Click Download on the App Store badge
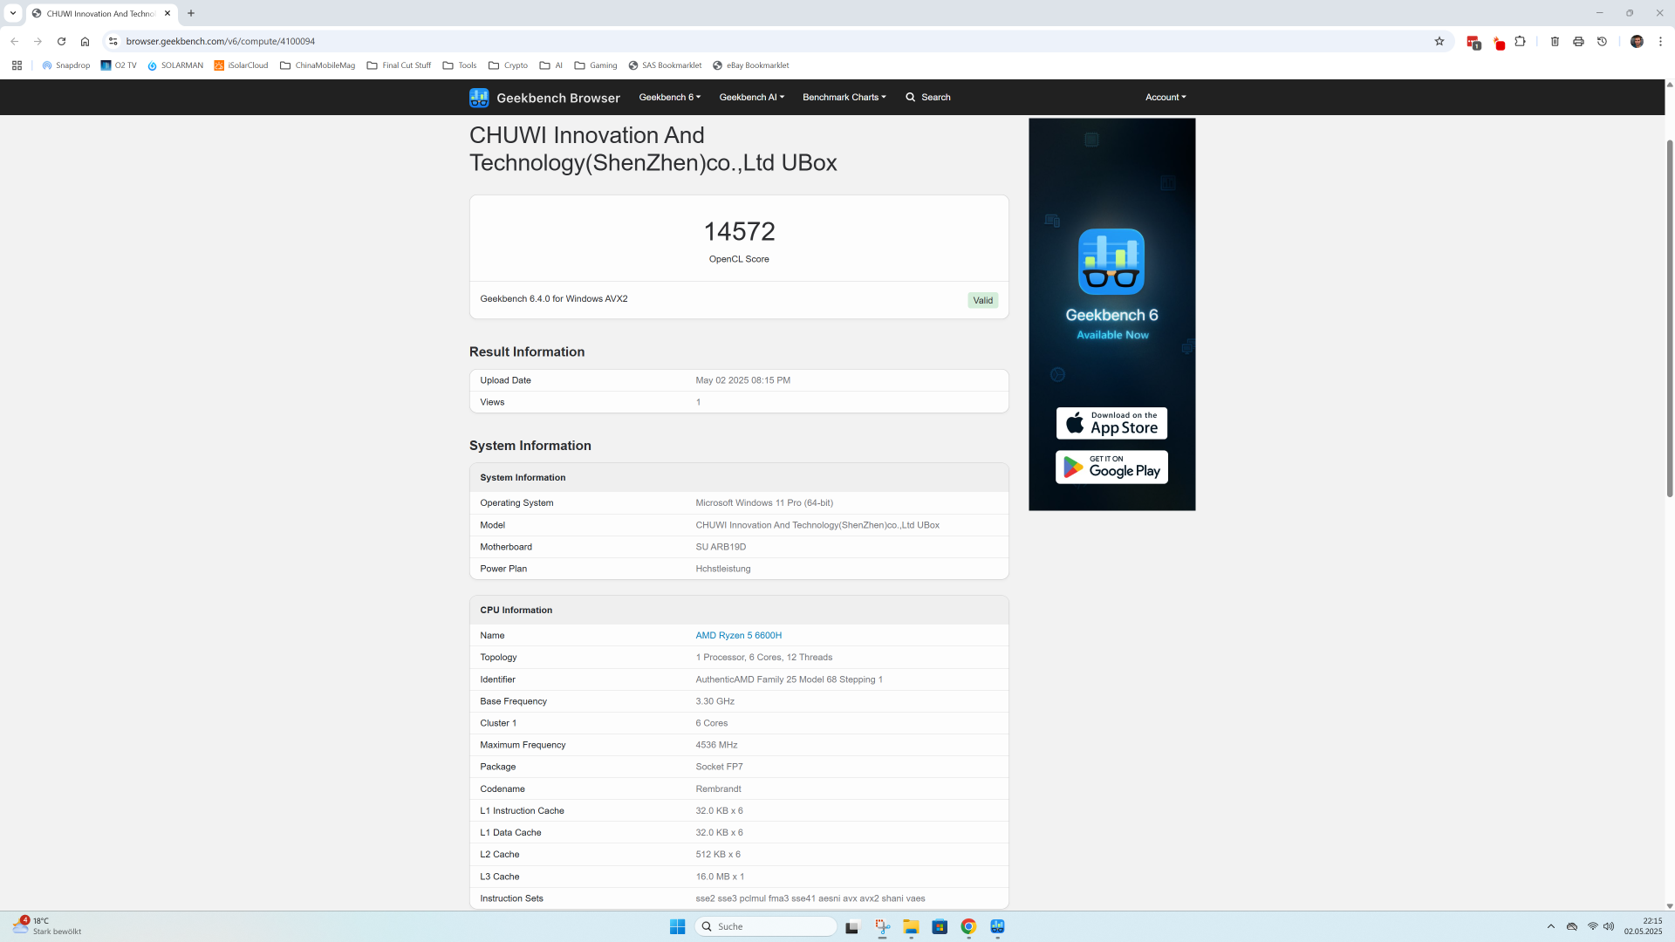 click(1111, 423)
